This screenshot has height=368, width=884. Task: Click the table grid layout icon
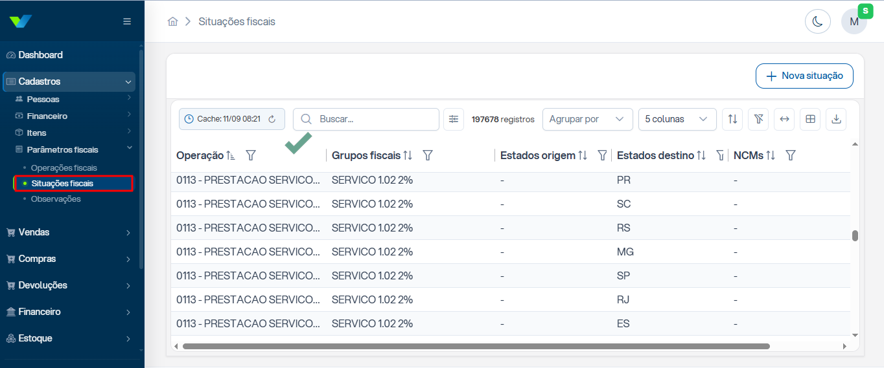click(x=810, y=119)
